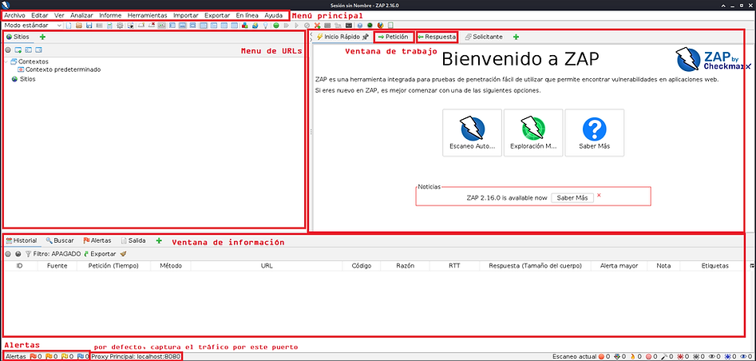Screen dimensions: 756x361
Task: Expand the Contextos tree node
Action: (x=6, y=61)
